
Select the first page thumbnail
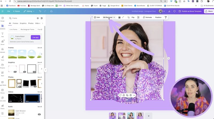click(x=113, y=116)
